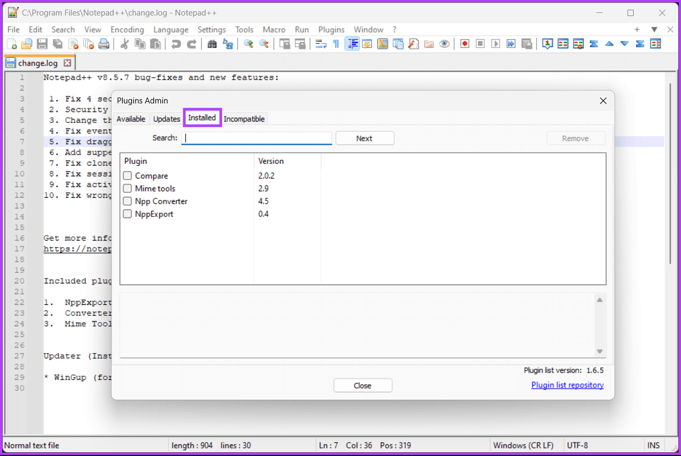This screenshot has height=456, width=681.
Task: Tick the NppExport plugin checkbox
Action: (x=127, y=214)
